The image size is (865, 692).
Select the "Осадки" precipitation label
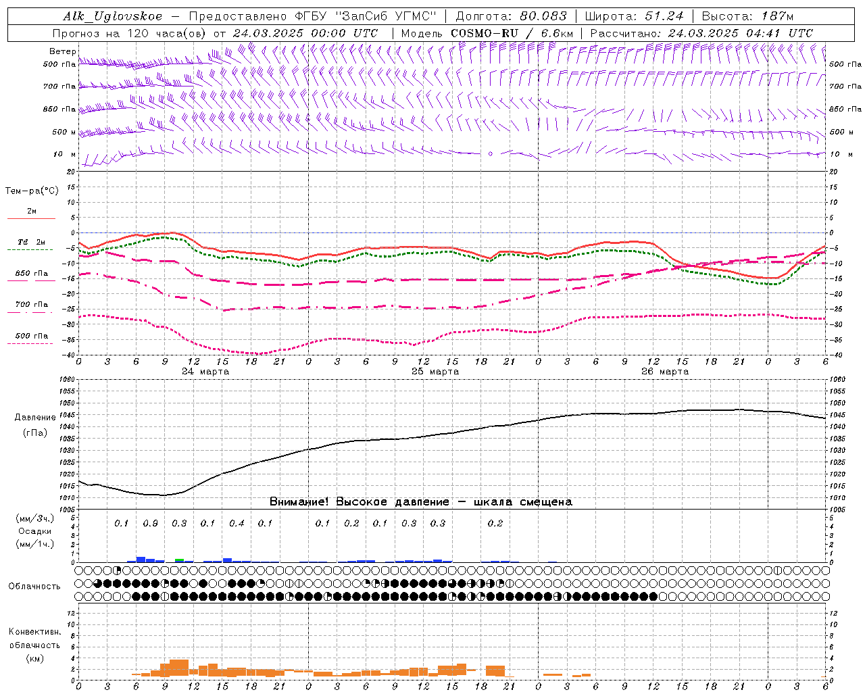pos(34,531)
